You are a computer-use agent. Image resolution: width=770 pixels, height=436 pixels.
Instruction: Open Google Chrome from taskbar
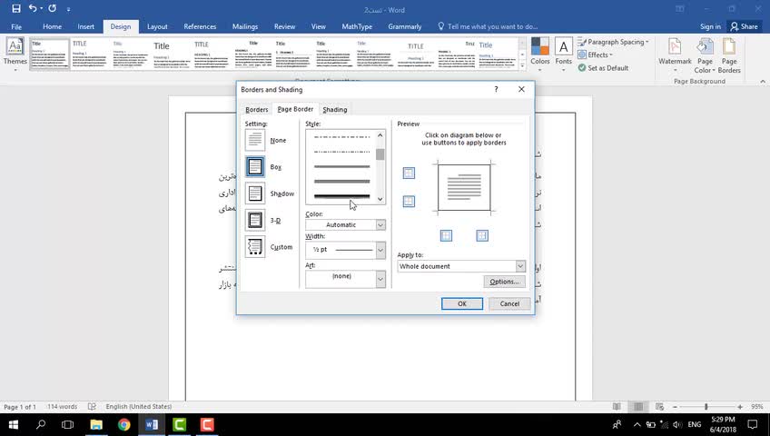[123, 425]
